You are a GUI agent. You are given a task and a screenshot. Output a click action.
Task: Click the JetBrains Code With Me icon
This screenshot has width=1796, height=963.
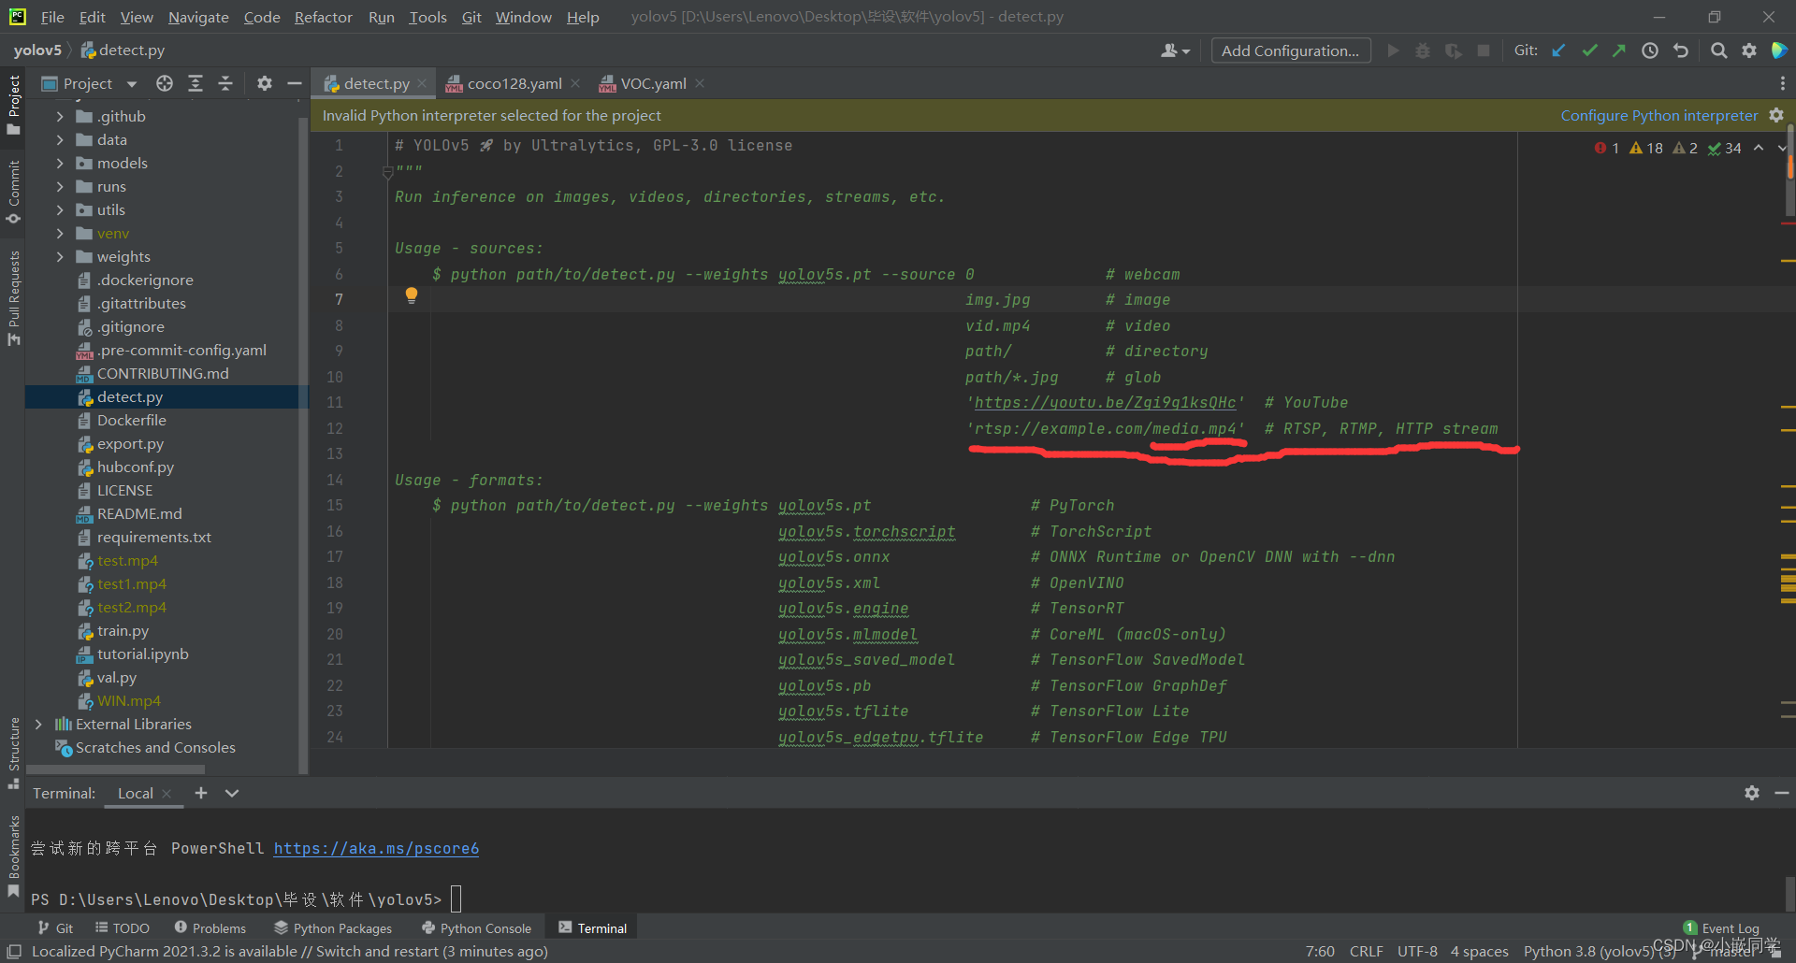[x=1780, y=50]
